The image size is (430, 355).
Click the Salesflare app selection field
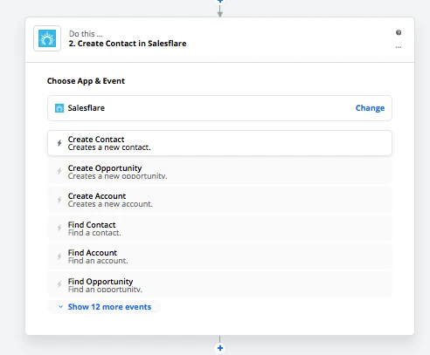219,108
